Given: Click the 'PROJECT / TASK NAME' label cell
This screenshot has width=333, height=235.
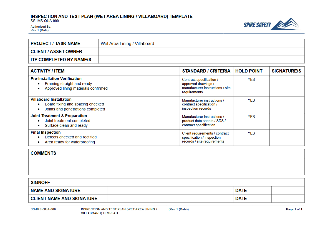Looking at the screenshot, I should tap(64, 43).
